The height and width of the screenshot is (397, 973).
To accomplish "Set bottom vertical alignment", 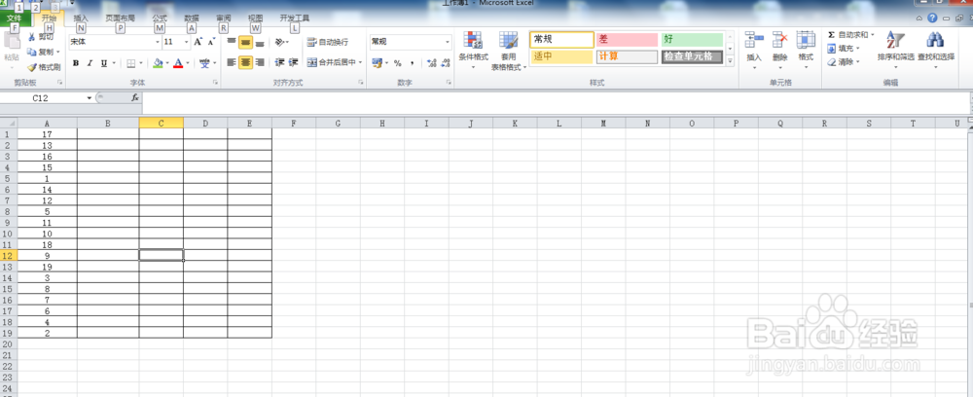I will coord(260,42).
